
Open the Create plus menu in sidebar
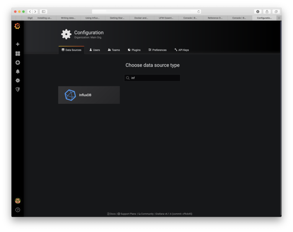pos(18,44)
